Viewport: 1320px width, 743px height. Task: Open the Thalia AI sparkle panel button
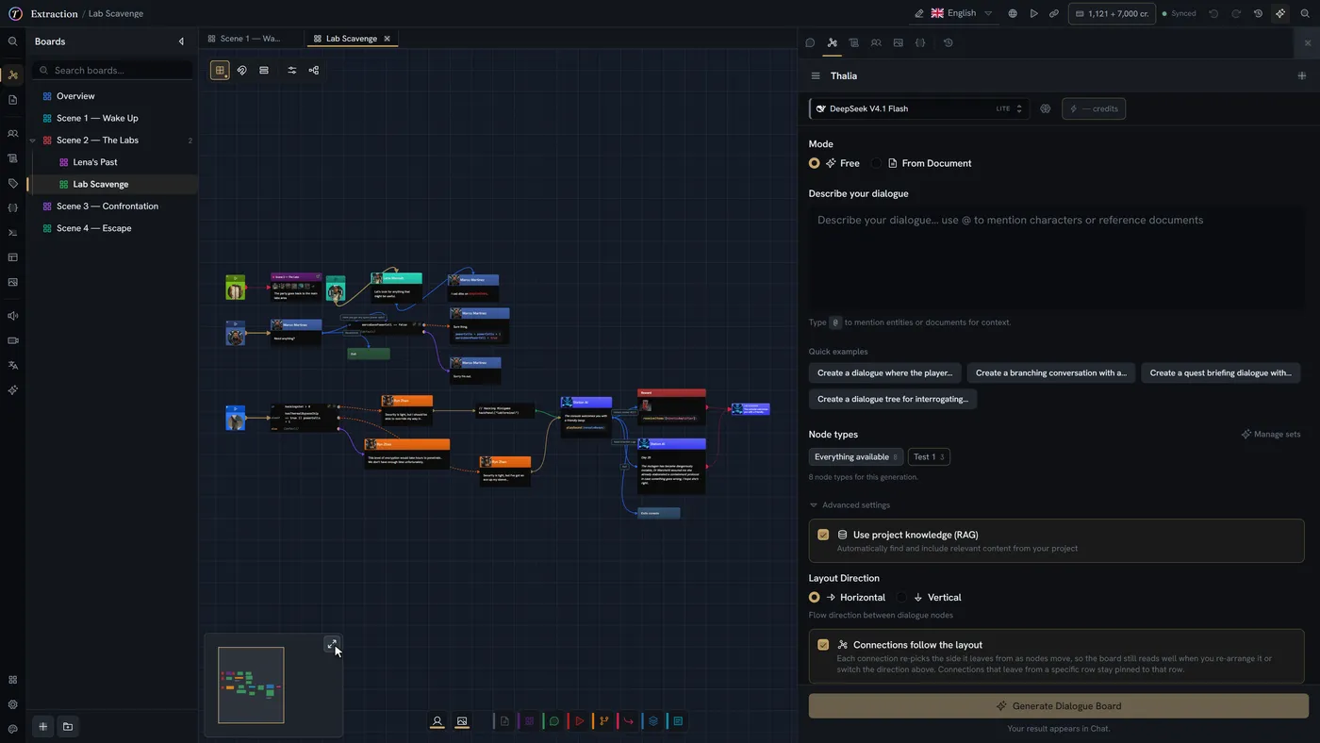coord(1279,13)
